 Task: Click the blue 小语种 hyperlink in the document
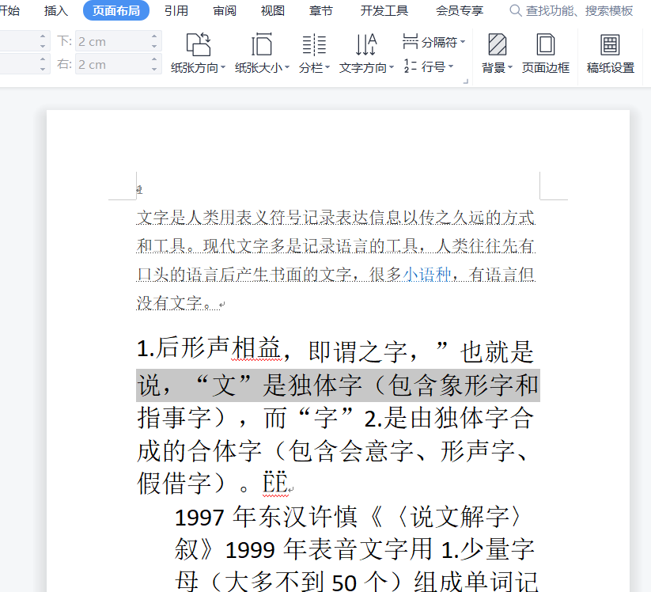(427, 274)
